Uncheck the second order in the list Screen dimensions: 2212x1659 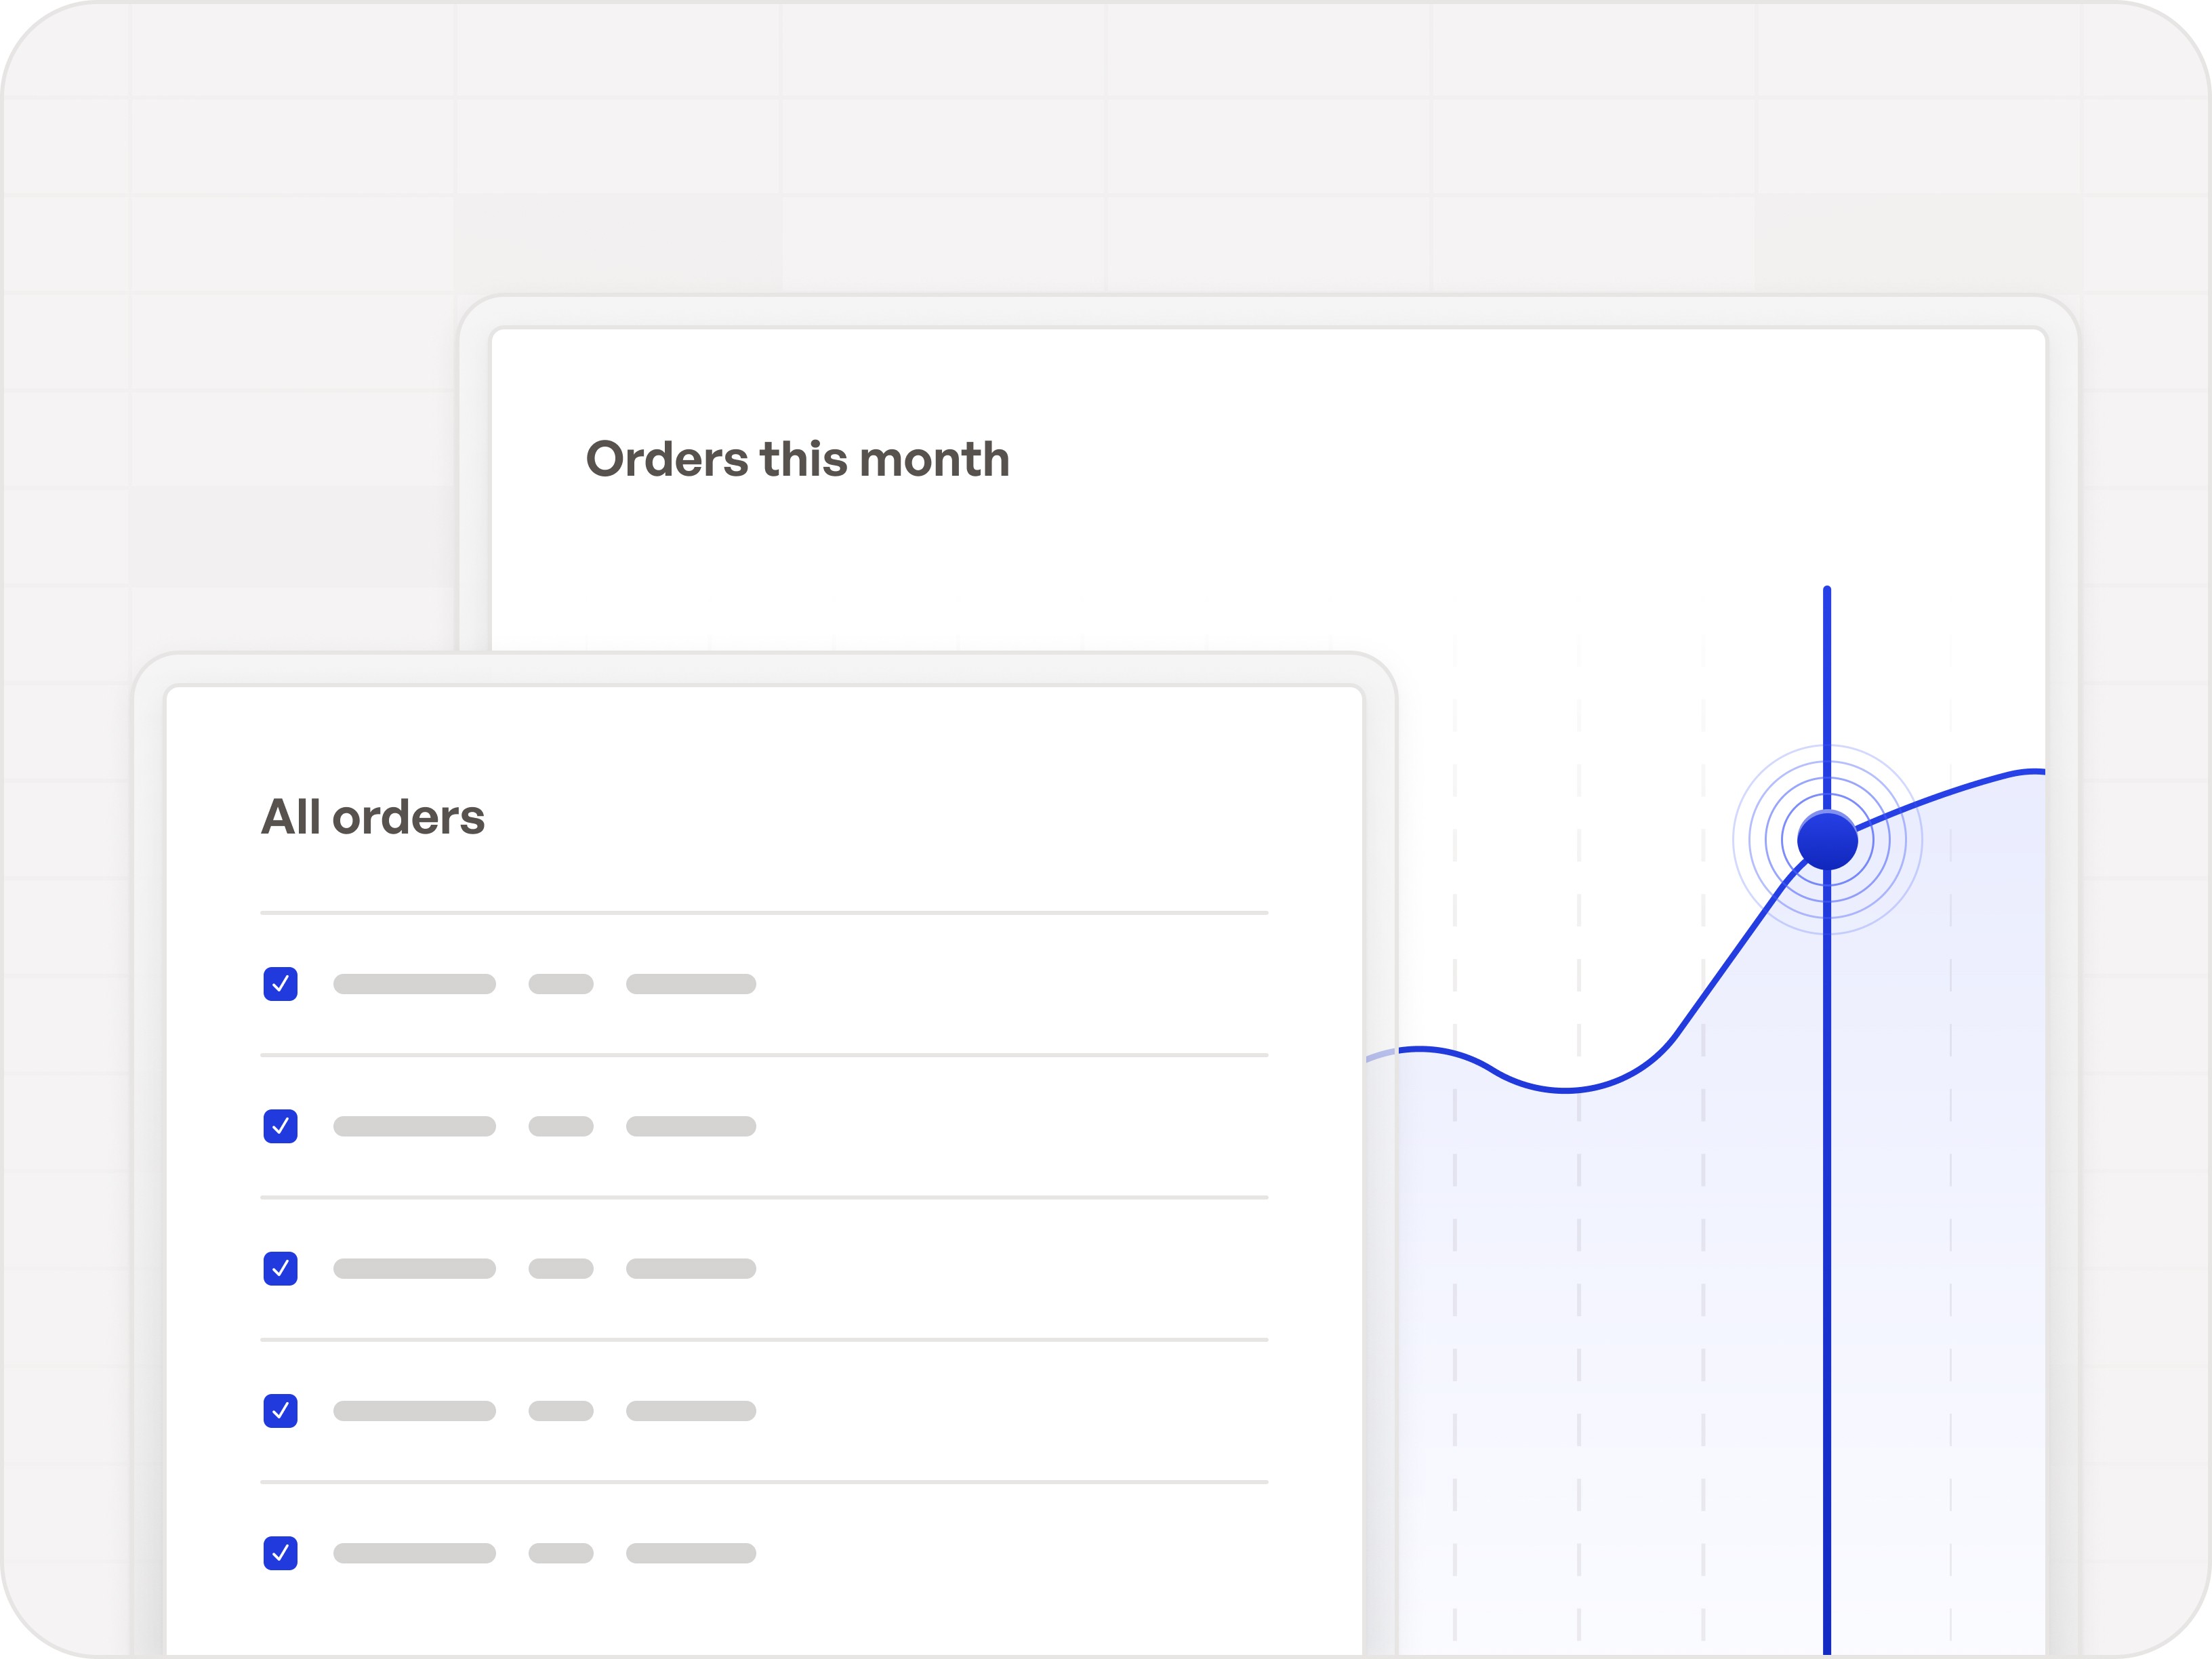(x=281, y=1126)
